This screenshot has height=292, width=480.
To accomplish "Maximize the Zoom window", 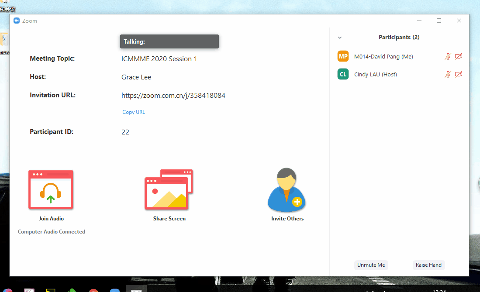I will (439, 21).
